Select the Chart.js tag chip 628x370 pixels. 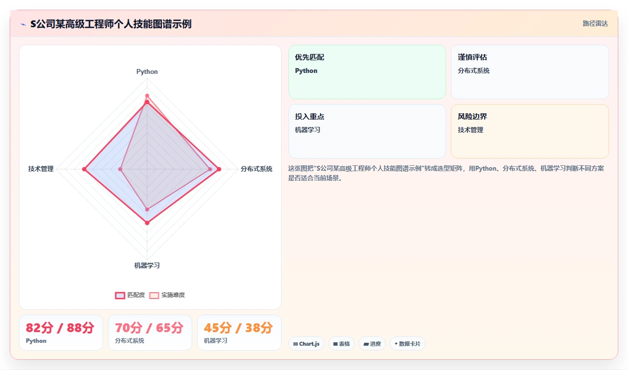(306, 344)
